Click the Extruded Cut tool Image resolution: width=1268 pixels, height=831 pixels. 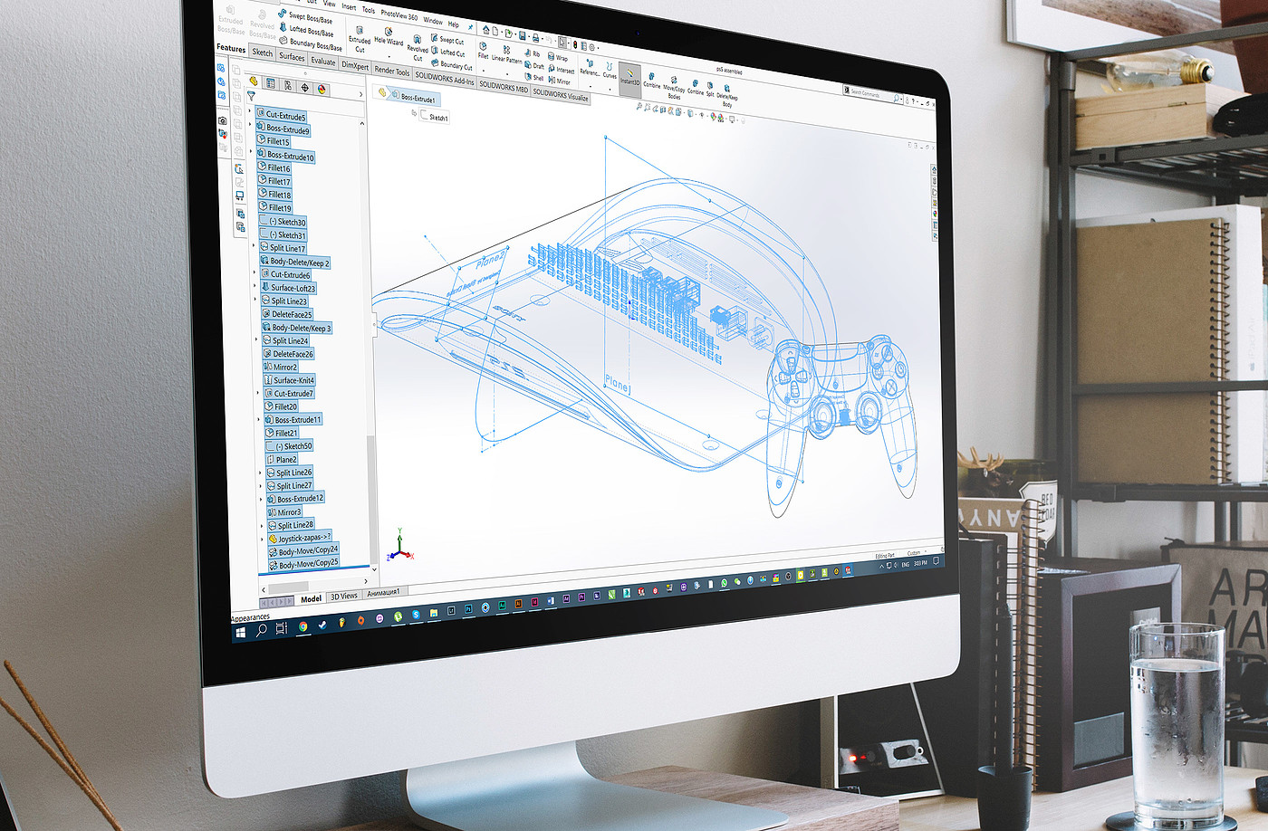(x=360, y=38)
